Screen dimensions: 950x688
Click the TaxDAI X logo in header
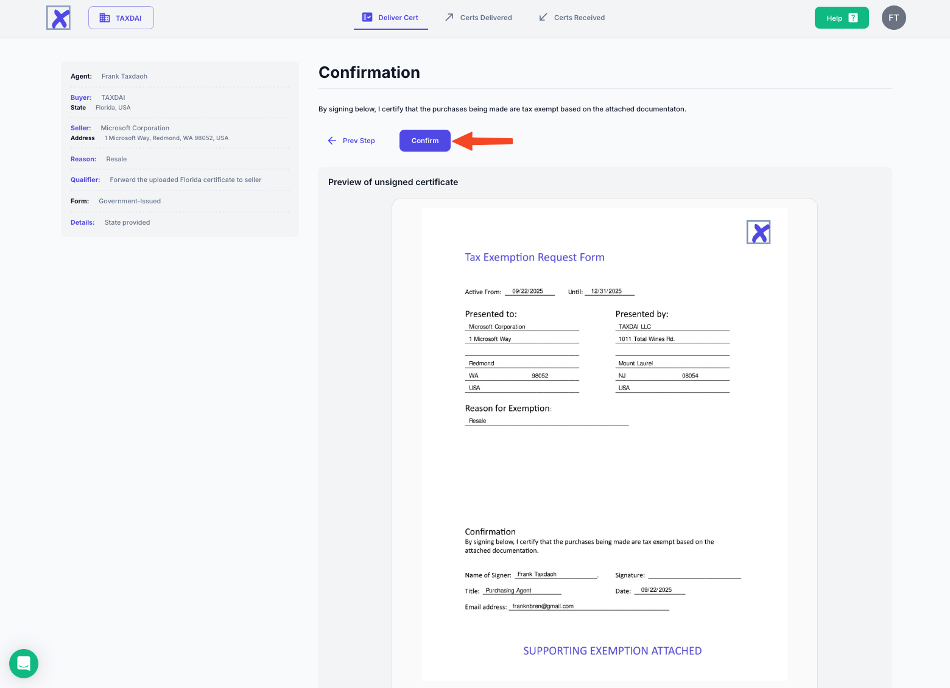pyautogui.click(x=58, y=18)
